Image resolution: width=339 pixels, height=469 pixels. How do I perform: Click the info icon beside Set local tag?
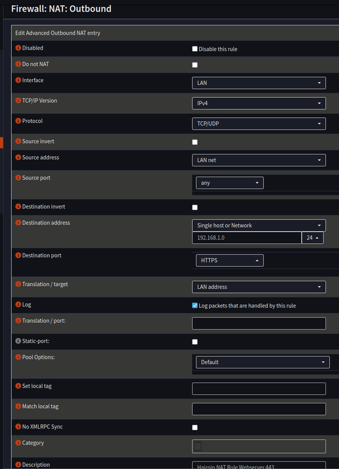coord(18,386)
